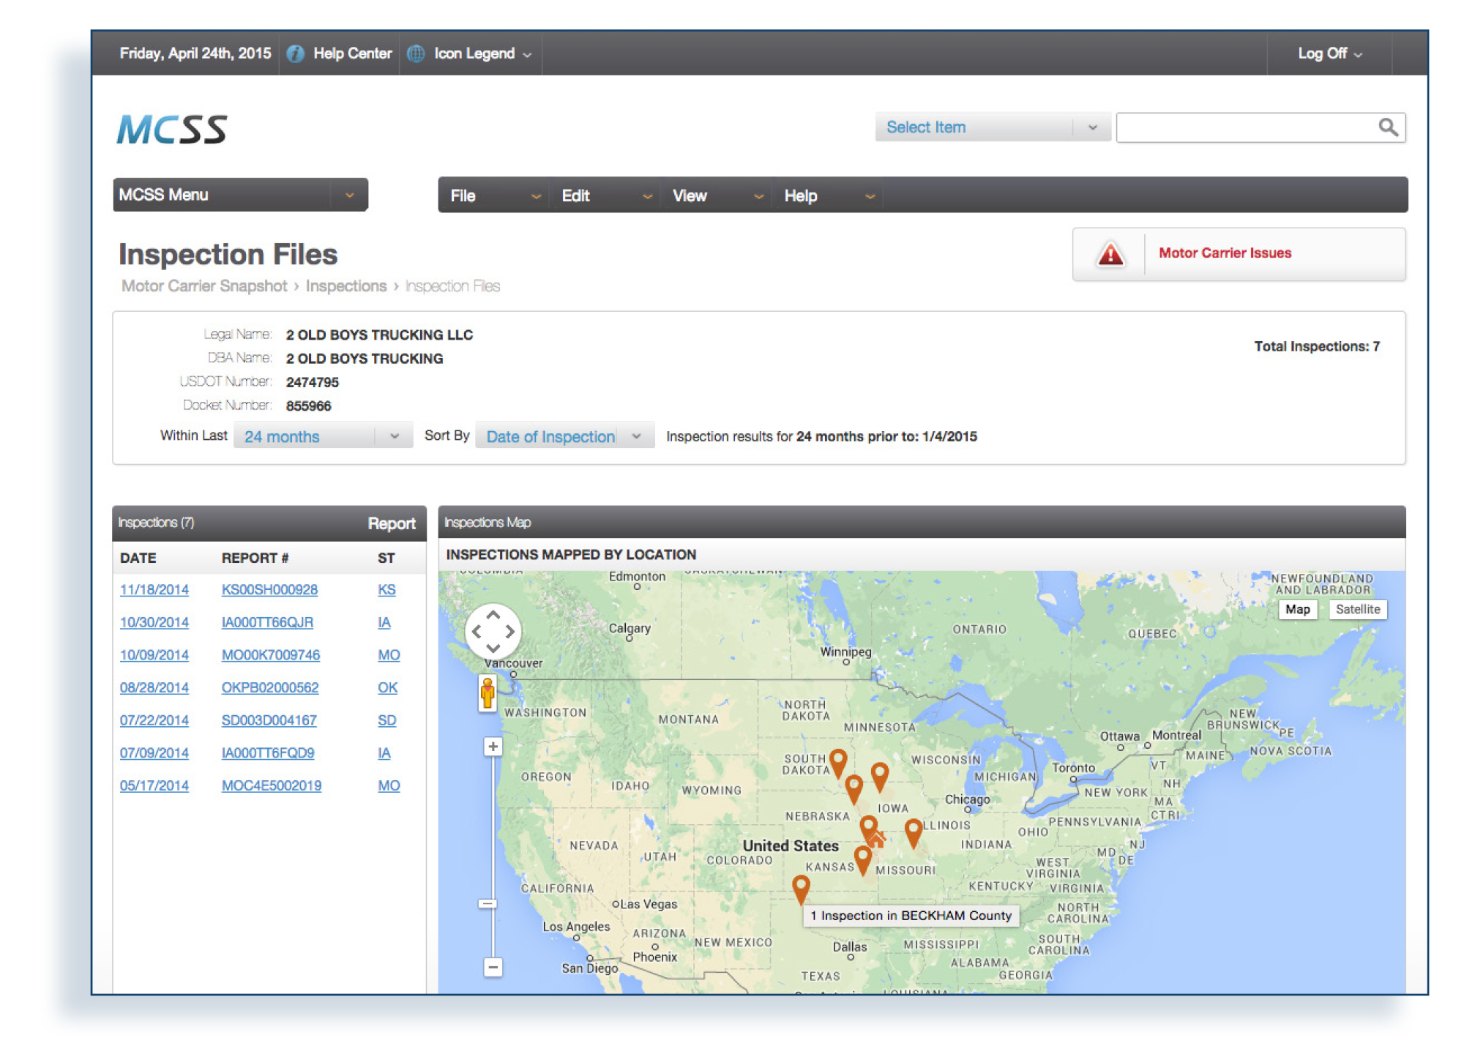The image size is (1464, 1046).
Task: Open report IA000TT66QJR
Action: click(x=267, y=623)
